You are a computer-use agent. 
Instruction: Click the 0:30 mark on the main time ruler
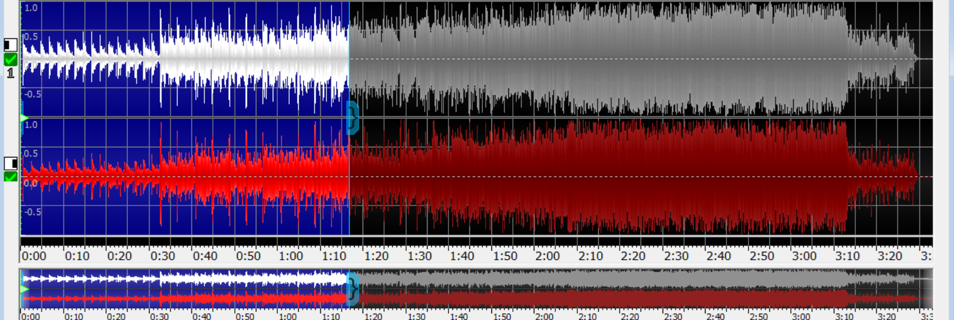[x=163, y=256]
